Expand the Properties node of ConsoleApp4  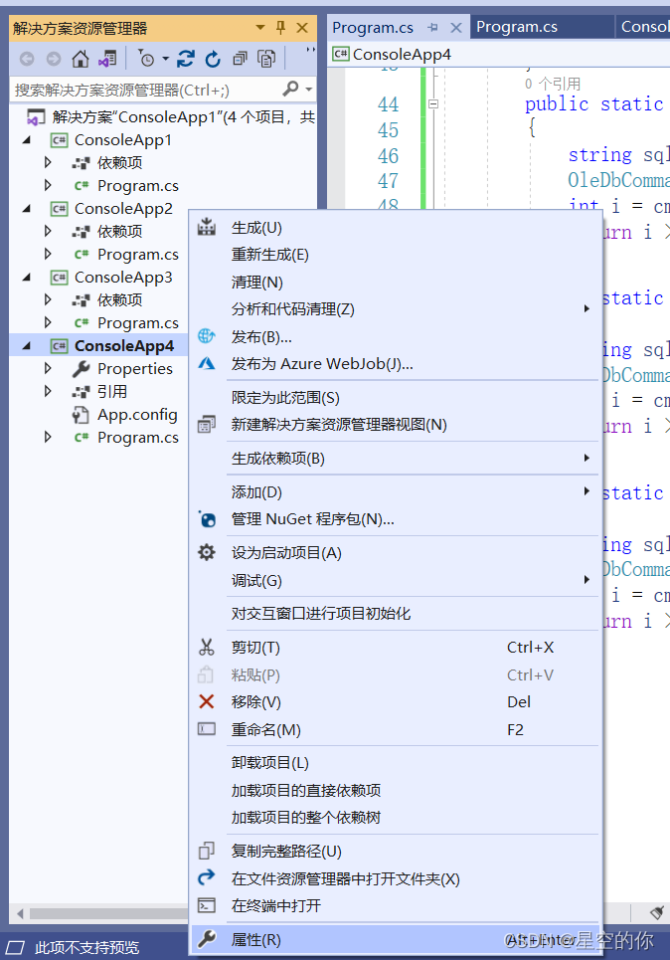point(48,368)
